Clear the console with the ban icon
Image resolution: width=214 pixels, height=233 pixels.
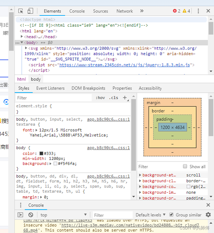pos(31,215)
